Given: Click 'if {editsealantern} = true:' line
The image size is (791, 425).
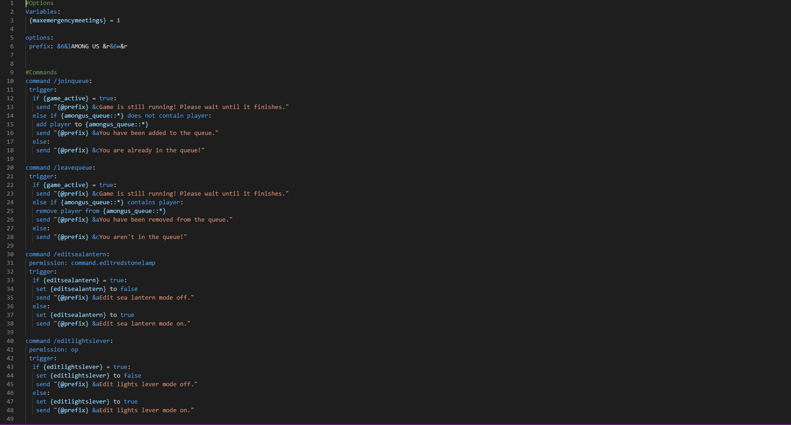Looking at the screenshot, I should 80,280.
